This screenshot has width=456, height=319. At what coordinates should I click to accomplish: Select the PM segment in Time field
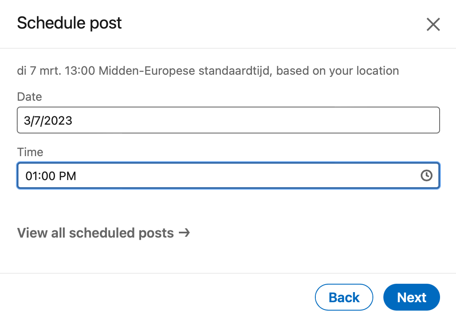[x=68, y=176]
